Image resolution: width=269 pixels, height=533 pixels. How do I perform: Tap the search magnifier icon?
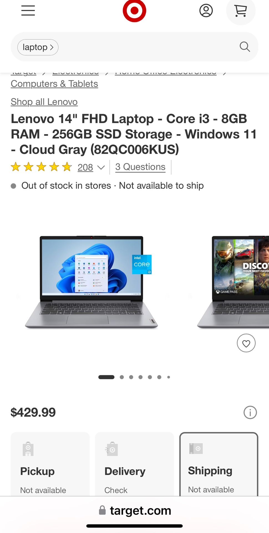click(x=245, y=47)
